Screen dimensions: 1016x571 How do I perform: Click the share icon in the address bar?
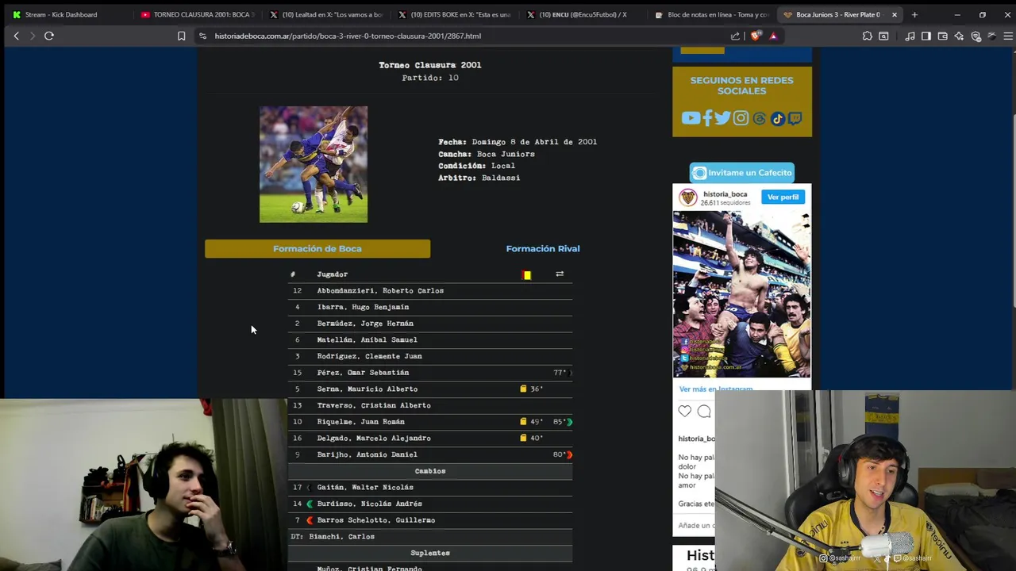coord(735,36)
